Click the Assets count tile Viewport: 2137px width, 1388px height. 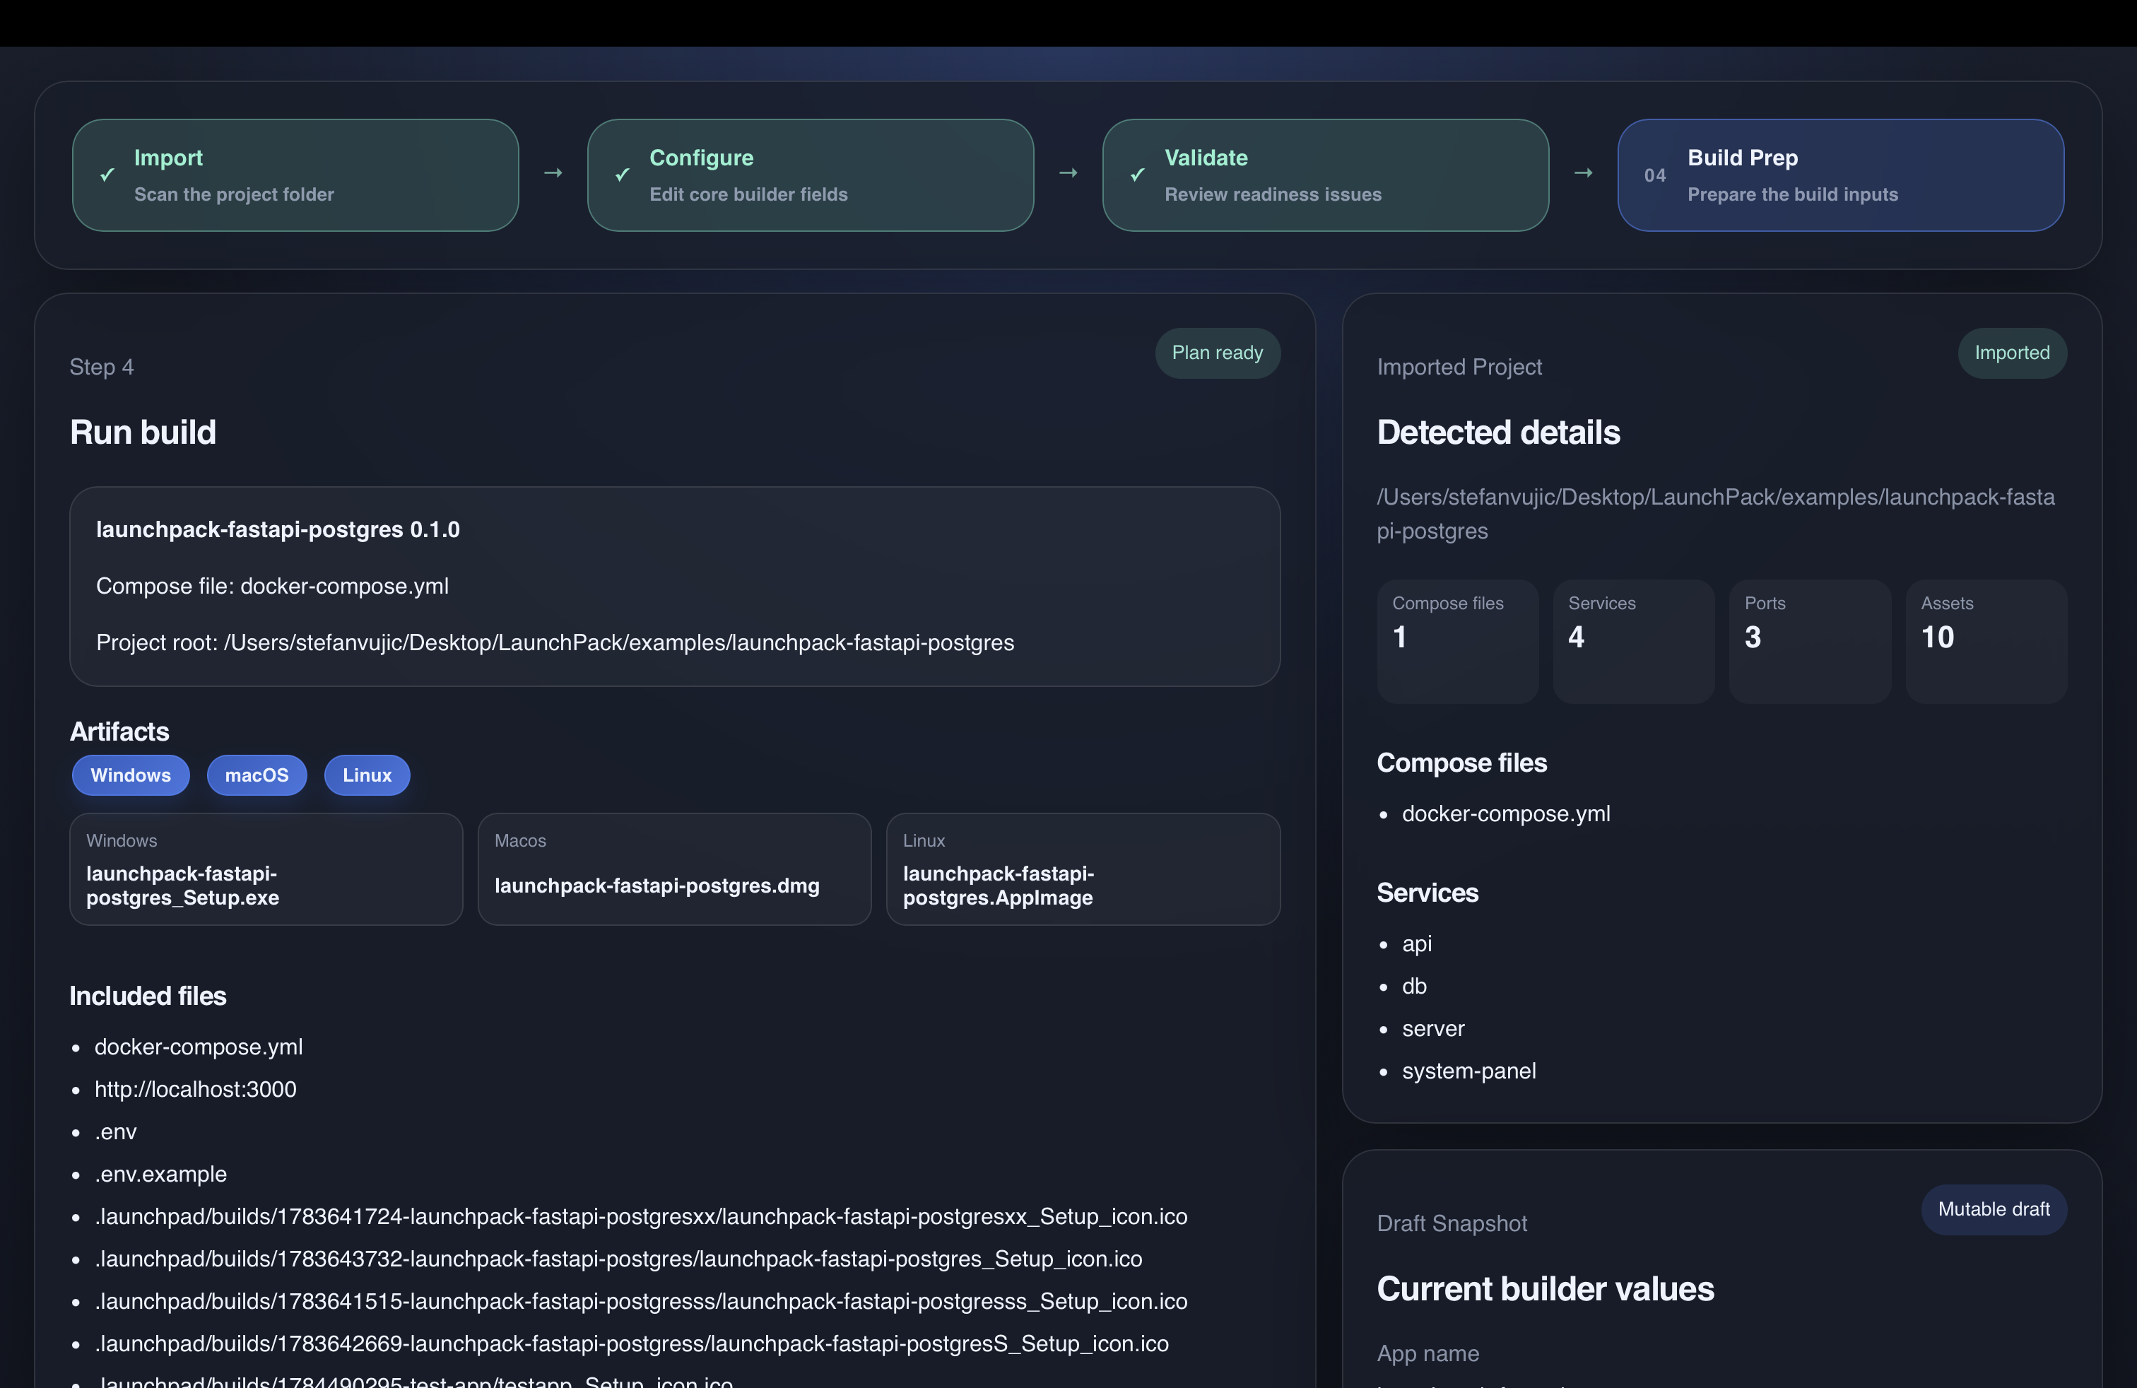[1987, 641]
